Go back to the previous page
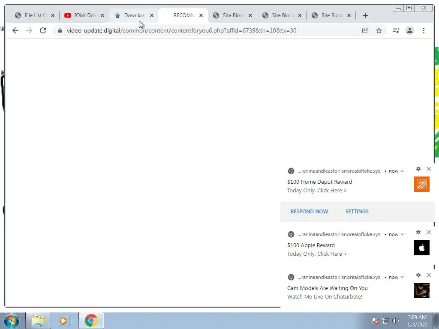The width and height of the screenshot is (439, 329). click(x=15, y=30)
